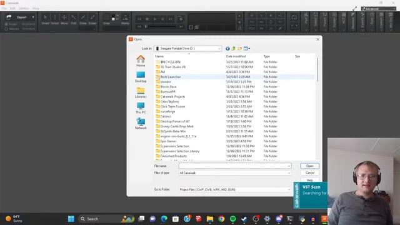
Task: Expand the File name history dropdown arrow
Action: pos(289,166)
